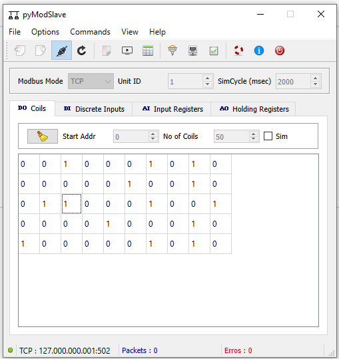The image size is (339, 359).
Task: Click the Save Session toolbar icon
Action: tap(41, 51)
